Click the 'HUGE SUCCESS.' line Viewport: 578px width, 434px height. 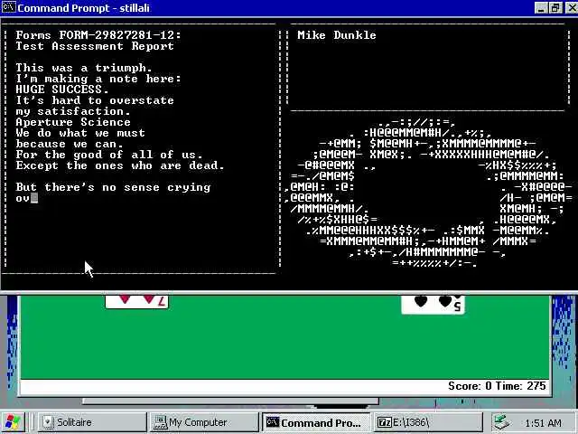coord(62,90)
